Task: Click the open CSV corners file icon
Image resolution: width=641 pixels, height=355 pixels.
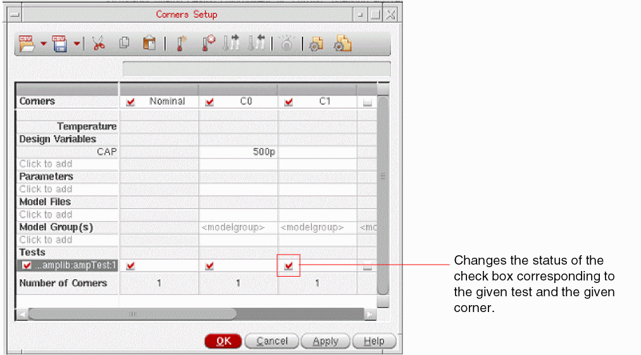Action: pyautogui.click(x=27, y=44)
